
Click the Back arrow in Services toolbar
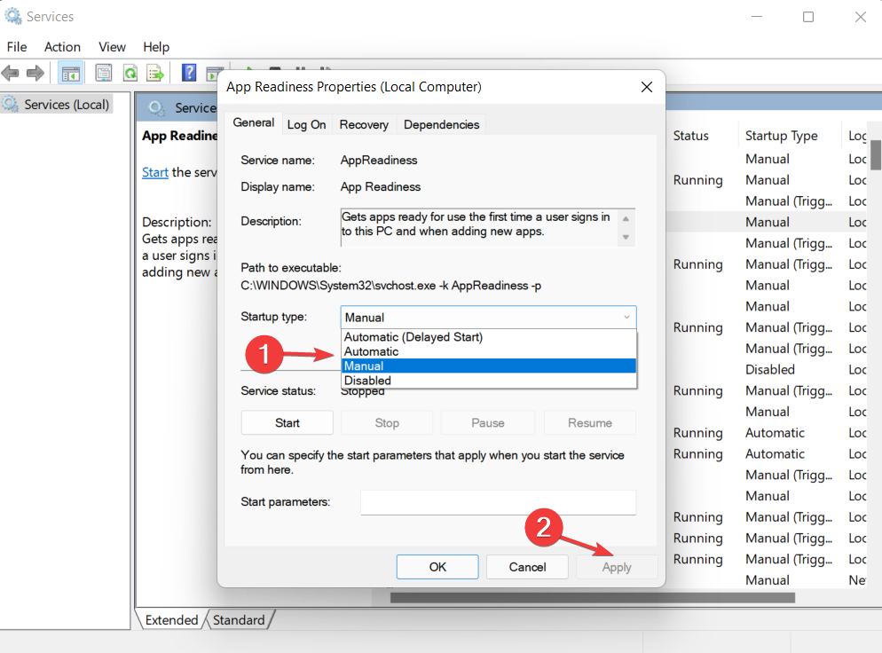tap(10, 73)
